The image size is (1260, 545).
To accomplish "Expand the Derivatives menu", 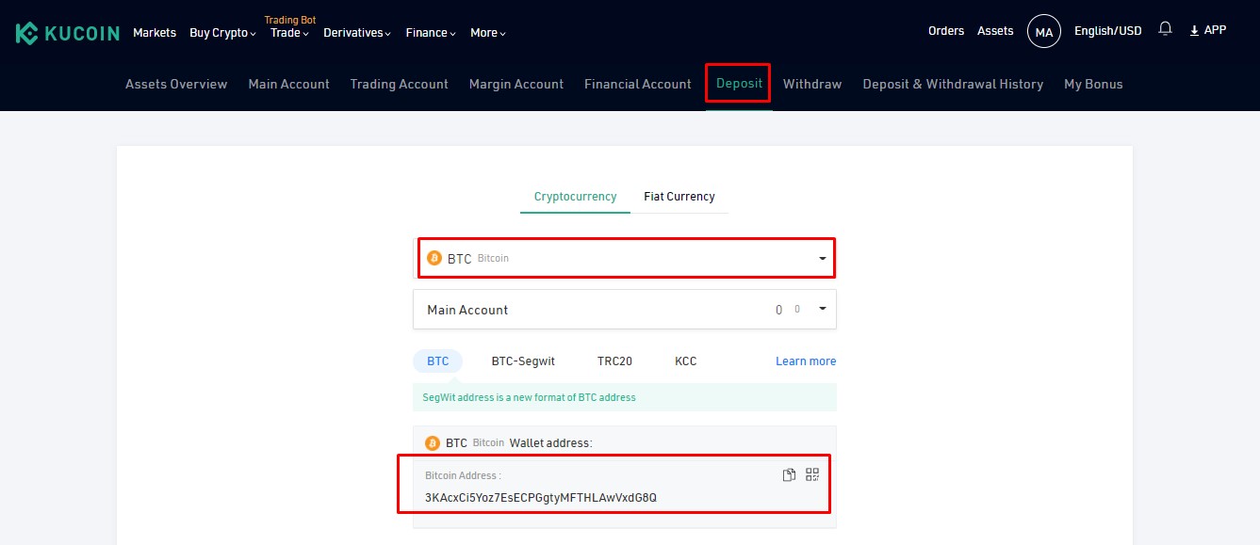I will click(357, 33).
